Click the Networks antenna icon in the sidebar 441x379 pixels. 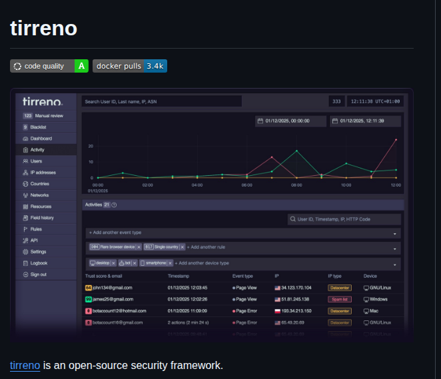[x=25, y=195]
